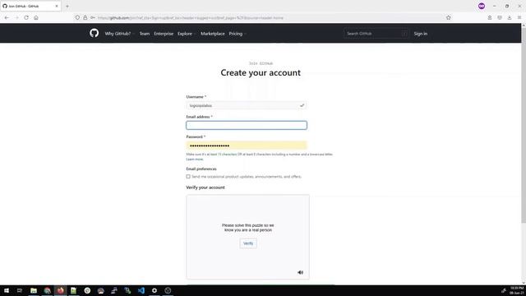The height and width of the screenshot is (296, 526).
Task: Click the taskbar clock
Action: tap(517, 290)
